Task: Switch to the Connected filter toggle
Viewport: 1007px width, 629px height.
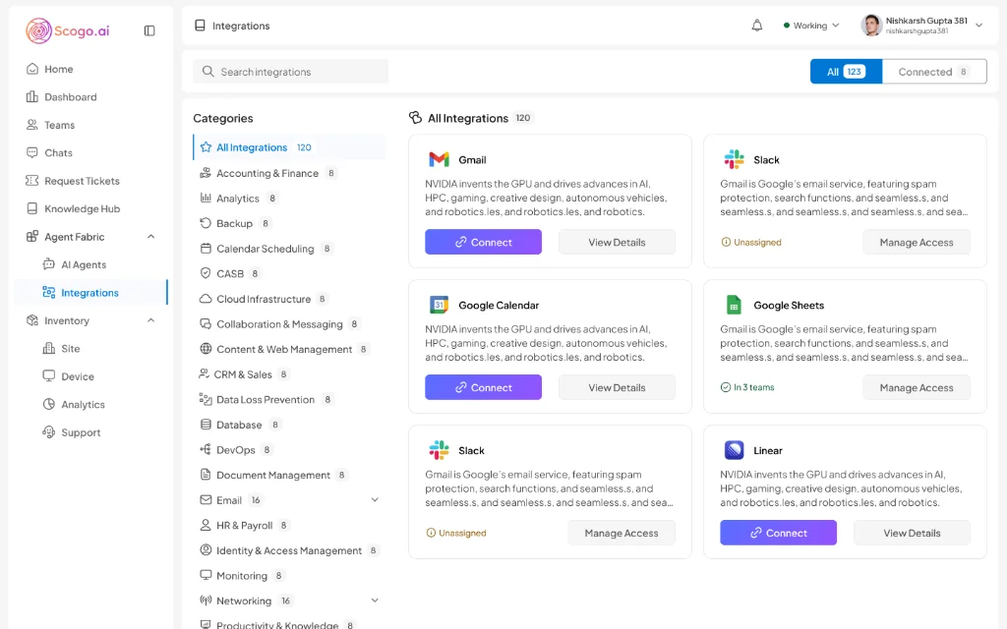Action: coord(933,72)
